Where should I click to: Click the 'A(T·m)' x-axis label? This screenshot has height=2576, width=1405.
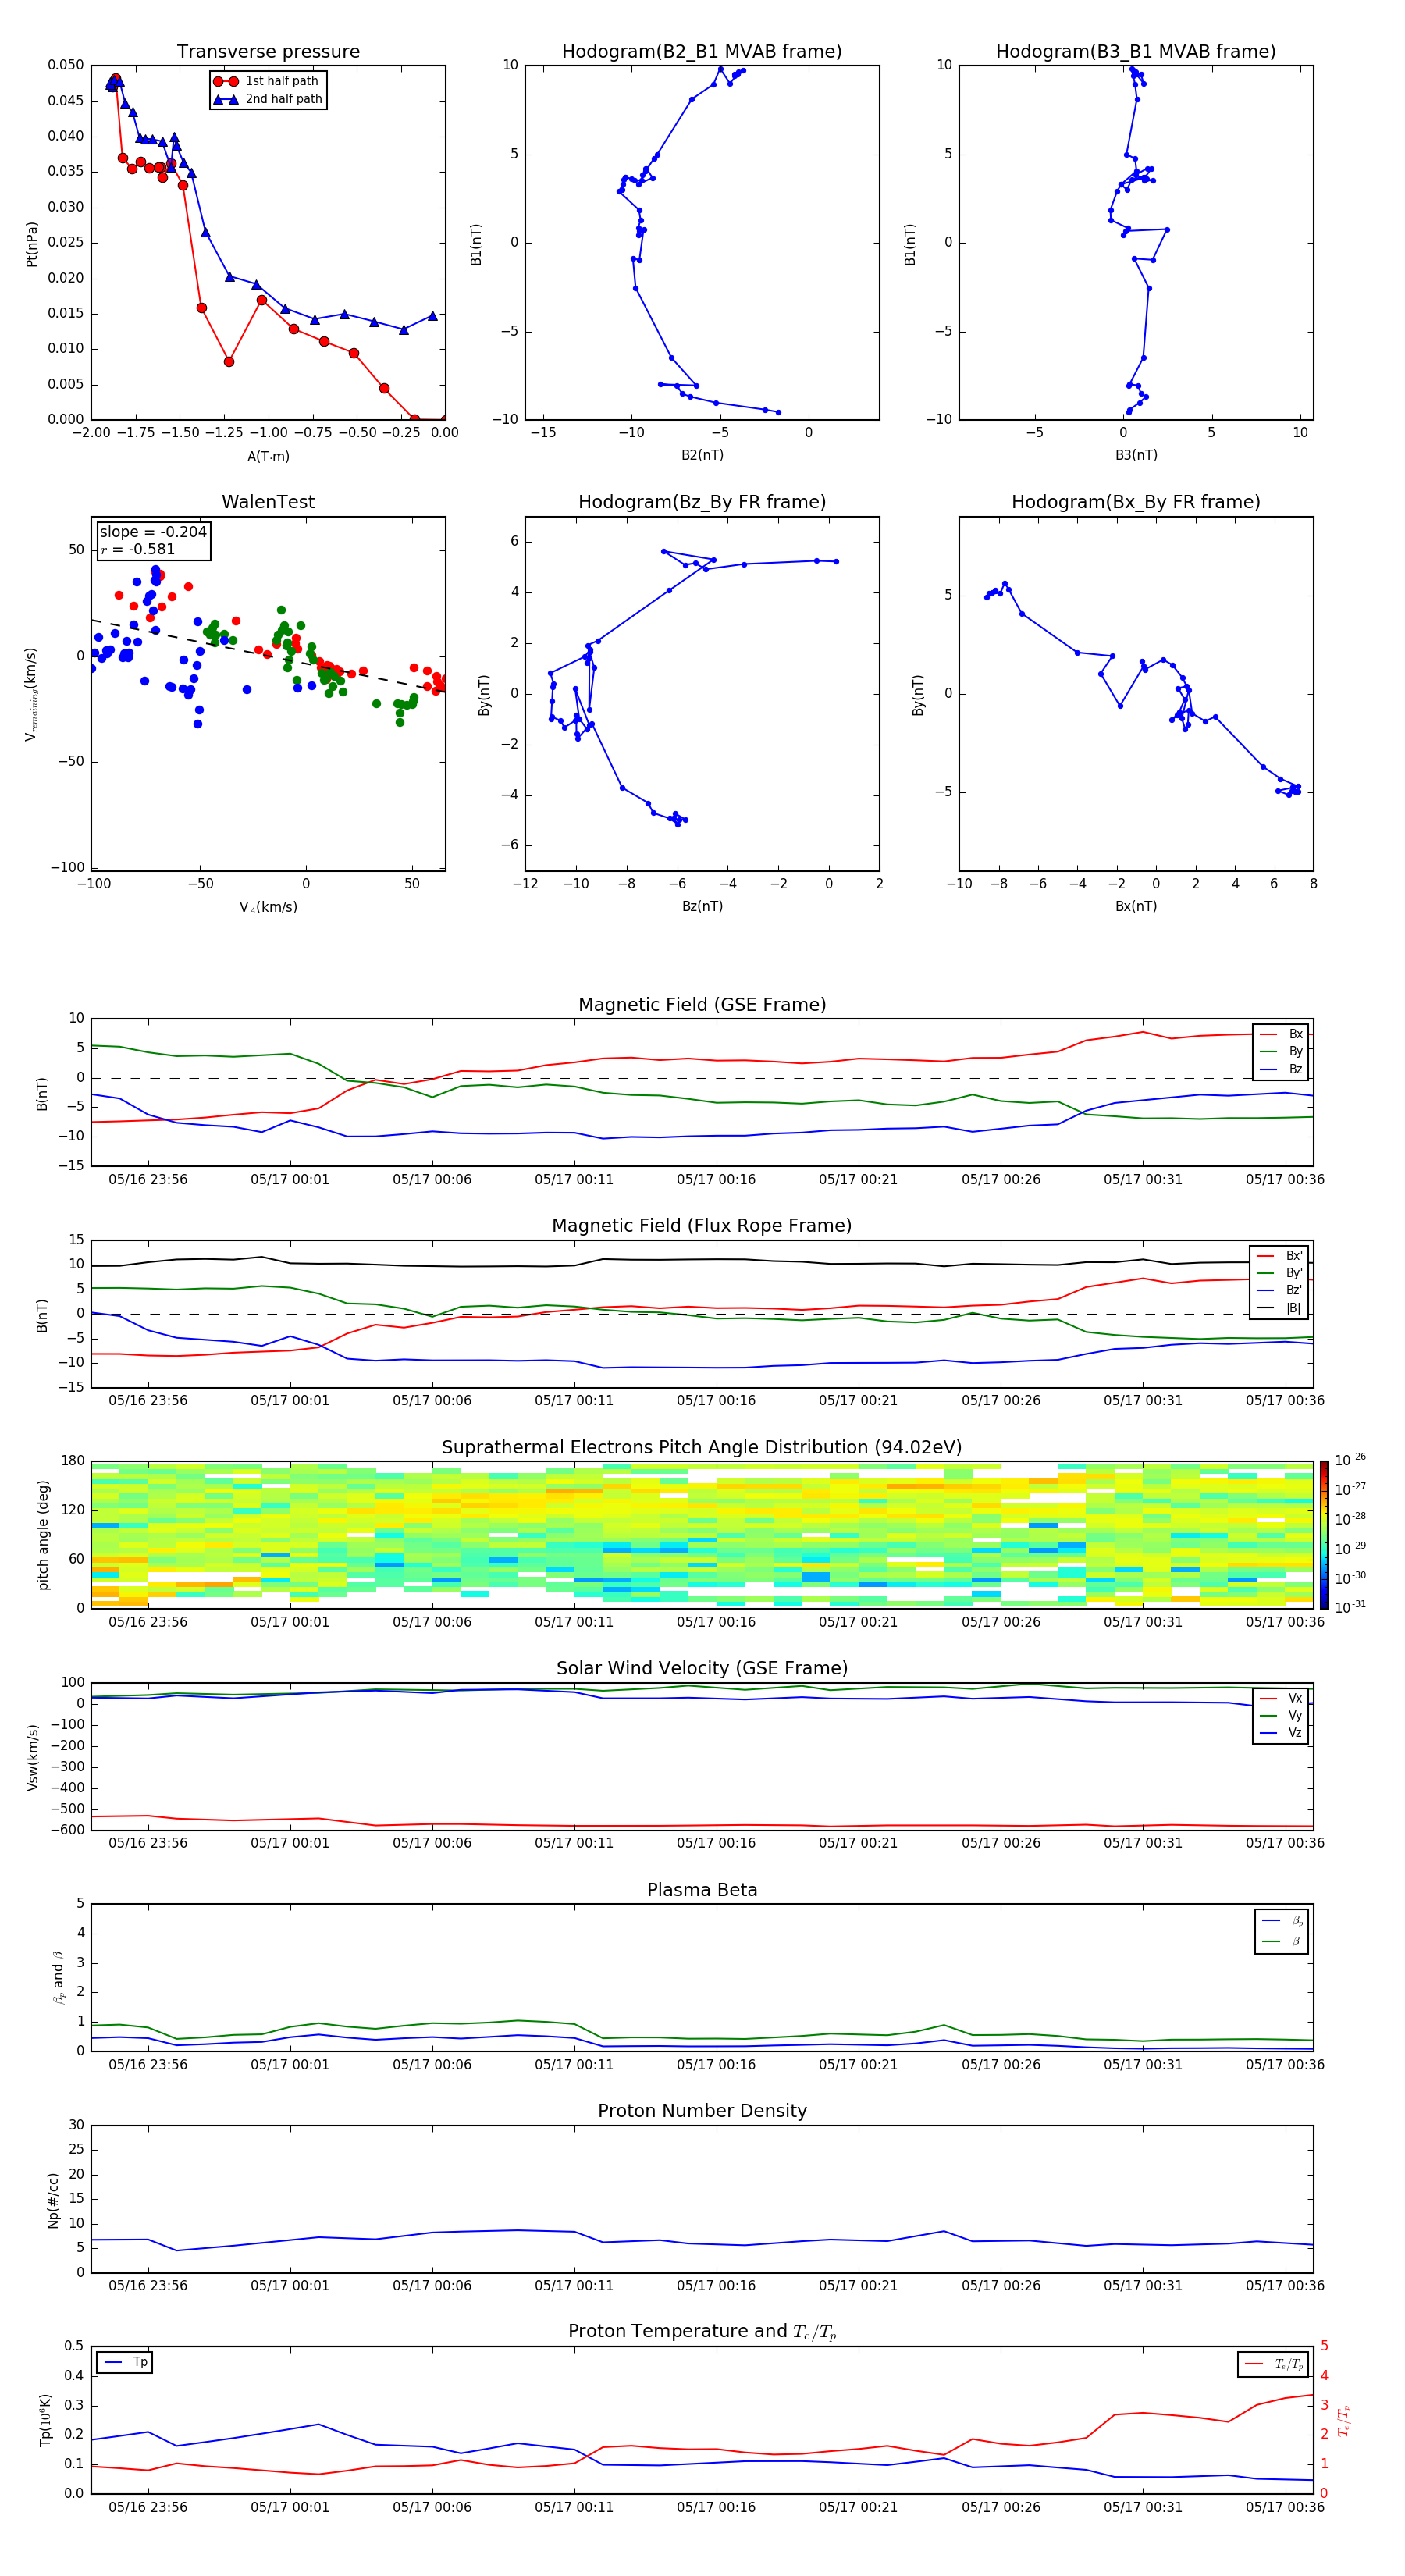pos(268,457)
